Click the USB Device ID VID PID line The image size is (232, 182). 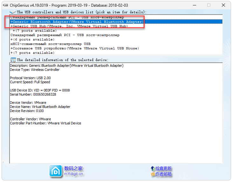(x=40, y=90)
